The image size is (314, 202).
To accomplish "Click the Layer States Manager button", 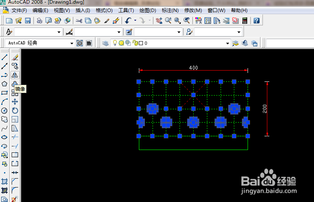I will pos(254,43).
